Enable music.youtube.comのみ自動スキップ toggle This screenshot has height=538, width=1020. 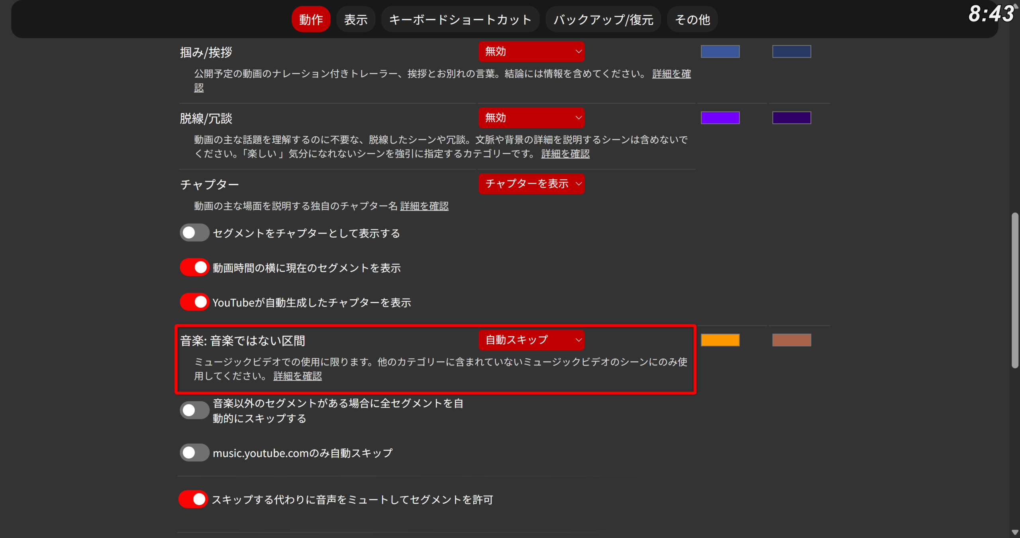click(x=194, y=453)
